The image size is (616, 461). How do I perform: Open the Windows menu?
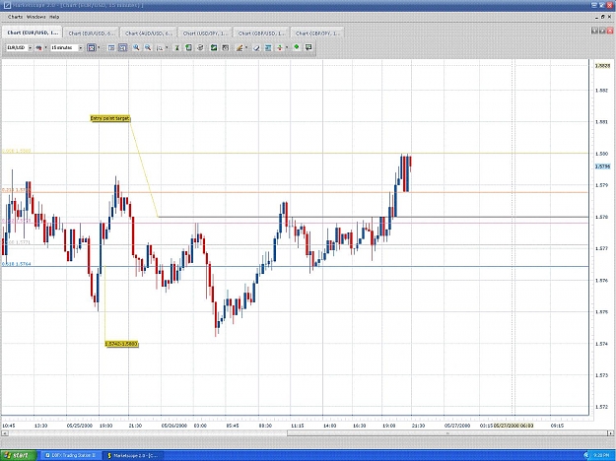pos(36,17)
